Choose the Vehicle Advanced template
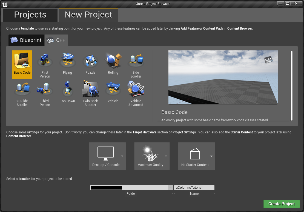The height and width of the screenshot is (212, 304). (x=136, y=94)
